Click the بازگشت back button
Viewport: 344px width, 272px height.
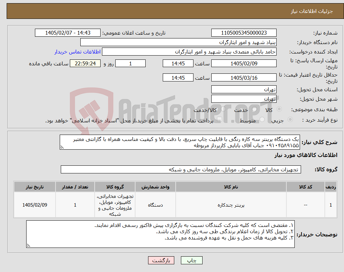pyautogui.click(x=161, y=260)
